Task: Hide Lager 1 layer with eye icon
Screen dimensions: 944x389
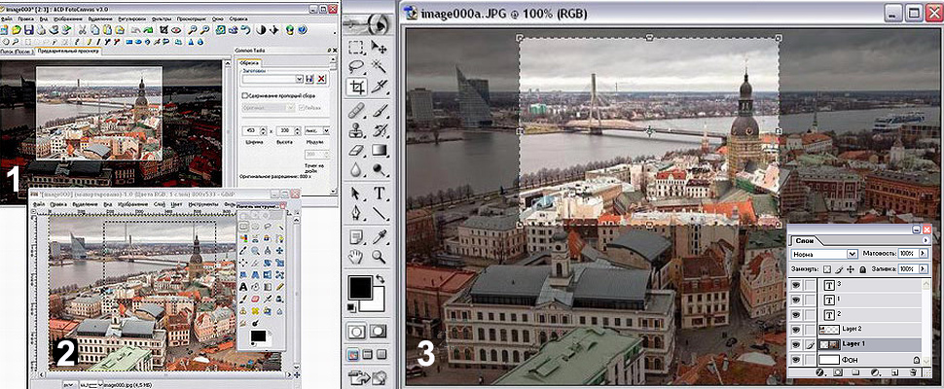Action: 796,344
